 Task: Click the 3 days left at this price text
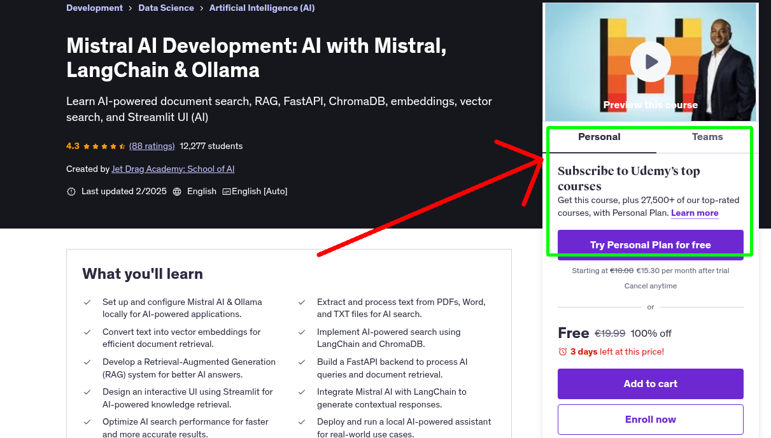tap(617, 351)
